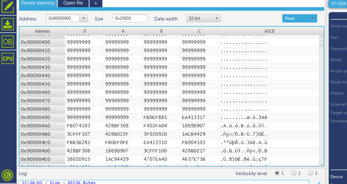
Task: Open the Data width 32-bit dropdown
Action: click(x=203, y=18)
